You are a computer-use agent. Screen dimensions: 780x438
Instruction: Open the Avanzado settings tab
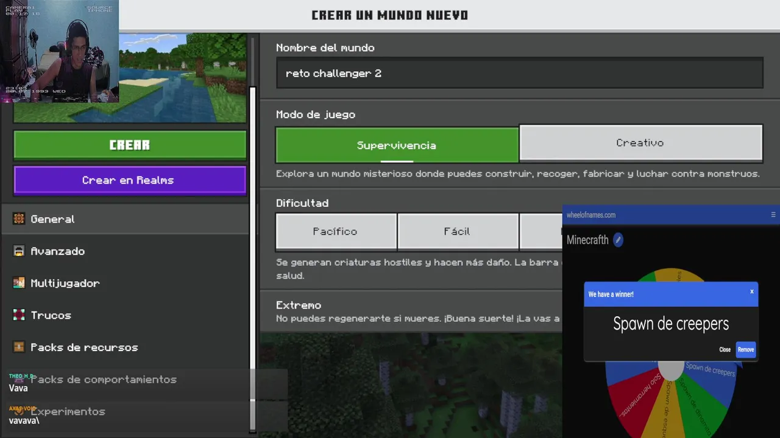pyautogui.click(x=125, y=251)
